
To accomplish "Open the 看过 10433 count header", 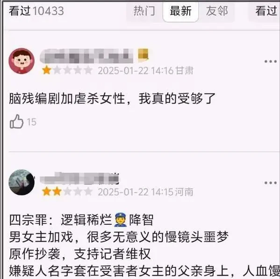I will [x=36, y=11].
